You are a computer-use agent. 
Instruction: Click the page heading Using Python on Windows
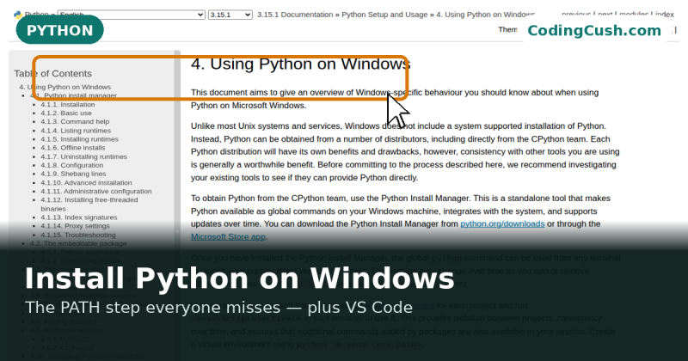tap(300, 64)
